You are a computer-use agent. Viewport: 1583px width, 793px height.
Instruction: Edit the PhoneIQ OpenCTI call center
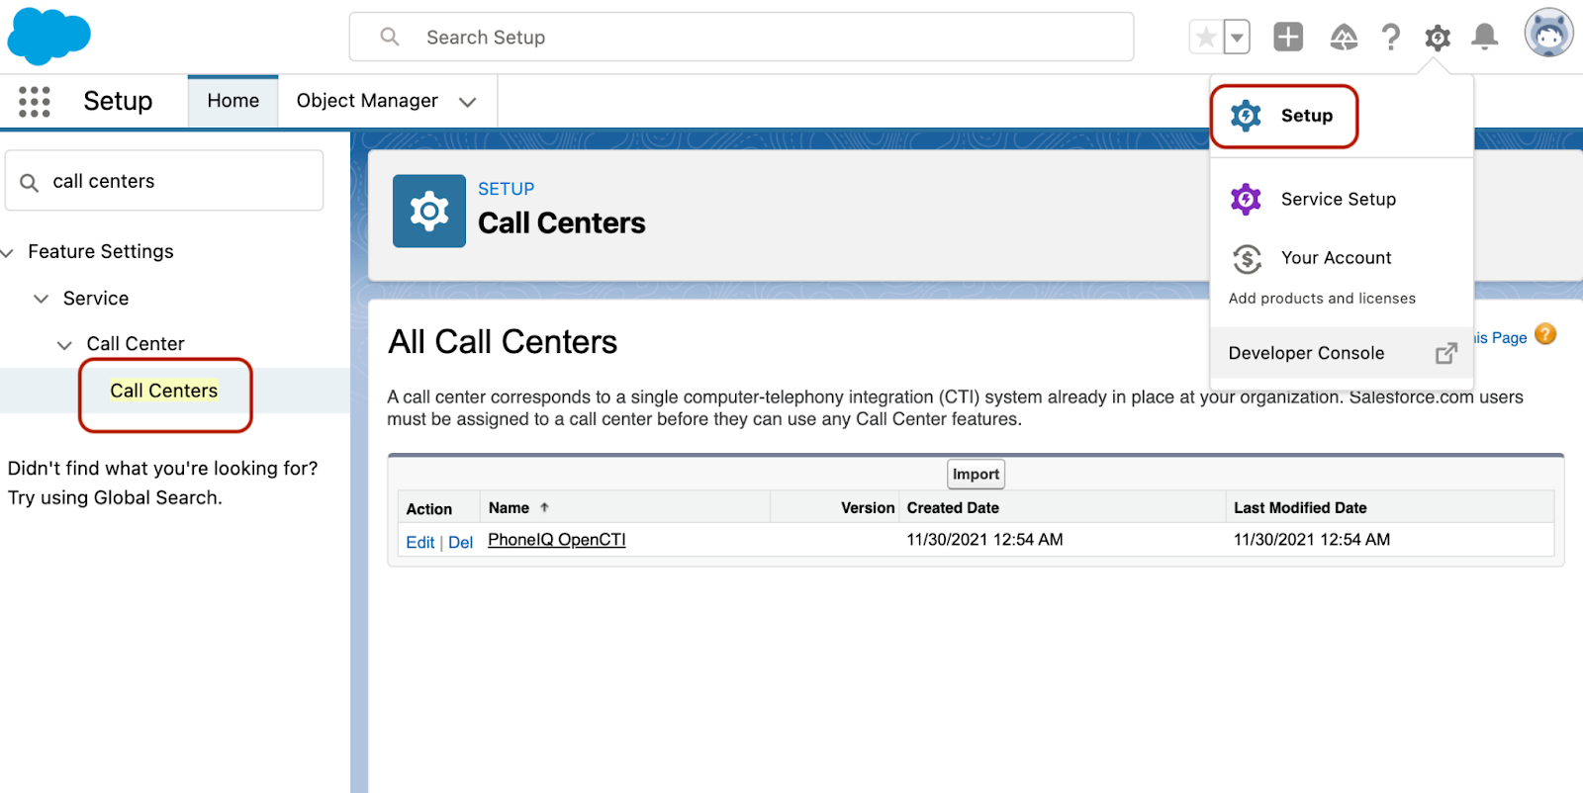coord(419,542)
